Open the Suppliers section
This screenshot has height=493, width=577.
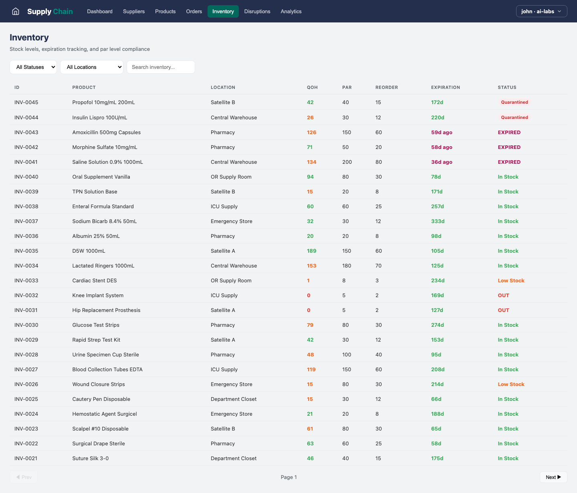point(134,11)
